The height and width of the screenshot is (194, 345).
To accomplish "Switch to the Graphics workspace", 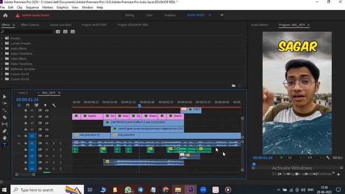I will click(170, 15).
